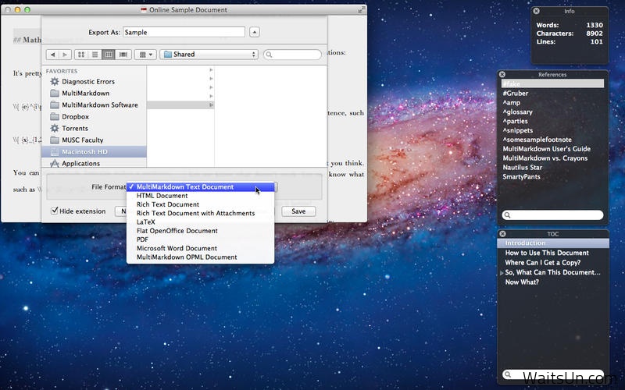
Task: Choose PDF export format
Action: click(201, 239)
